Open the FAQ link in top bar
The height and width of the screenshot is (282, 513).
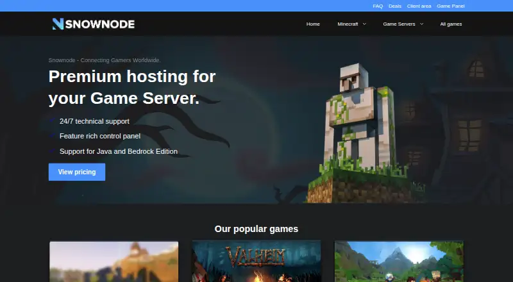coord(378,6)
